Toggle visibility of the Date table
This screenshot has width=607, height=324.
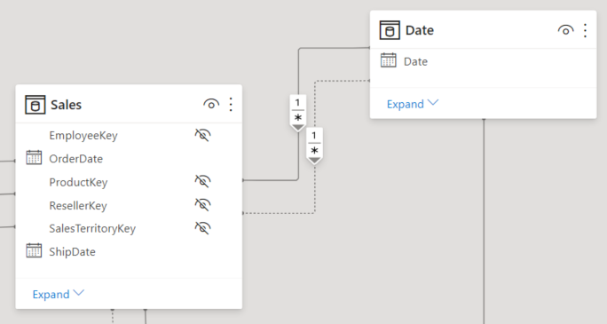[x=565, y=30]
